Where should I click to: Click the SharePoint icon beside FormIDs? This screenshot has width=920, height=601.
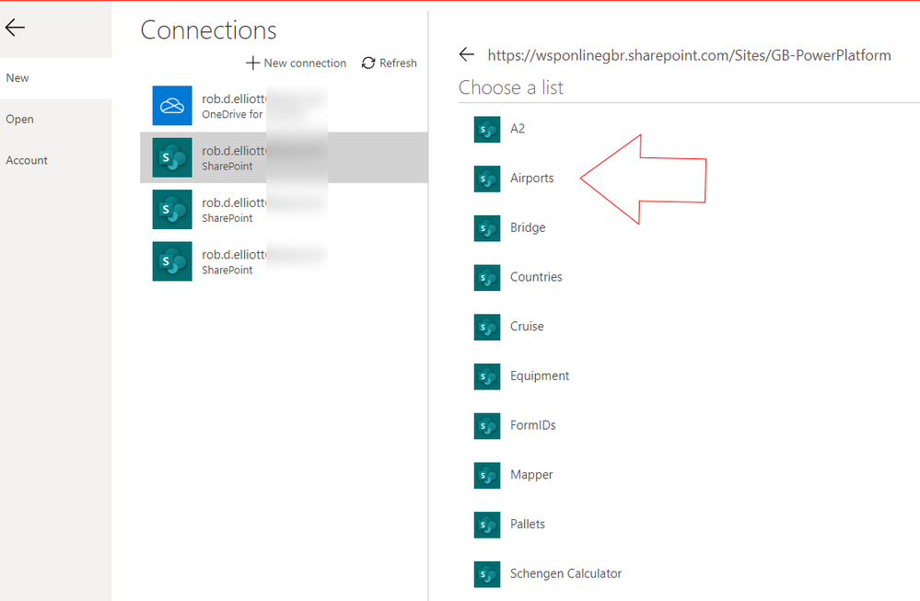(487, 426)
